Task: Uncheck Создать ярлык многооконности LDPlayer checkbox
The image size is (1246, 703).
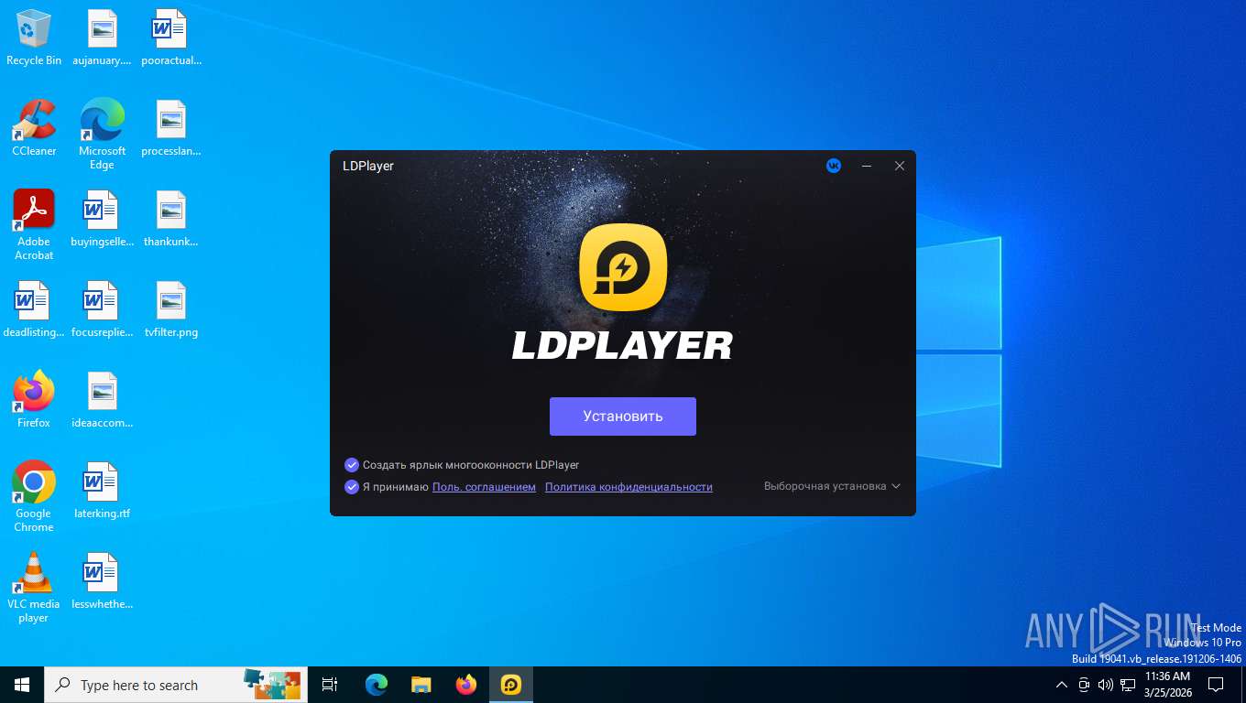Action: [351, 465]
